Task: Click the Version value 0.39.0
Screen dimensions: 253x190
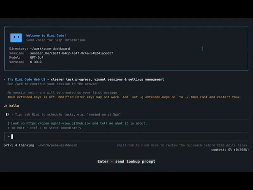Action: pos(36,62)
